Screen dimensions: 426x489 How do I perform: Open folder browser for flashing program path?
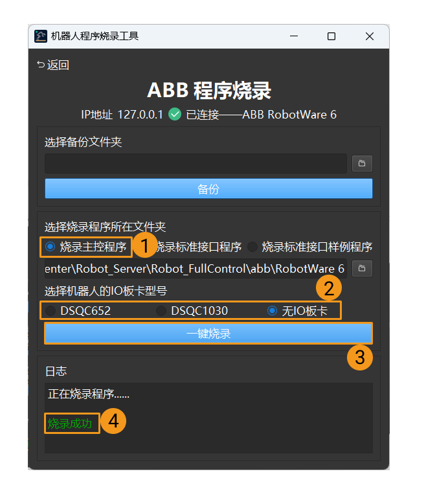tap(362, 268)
